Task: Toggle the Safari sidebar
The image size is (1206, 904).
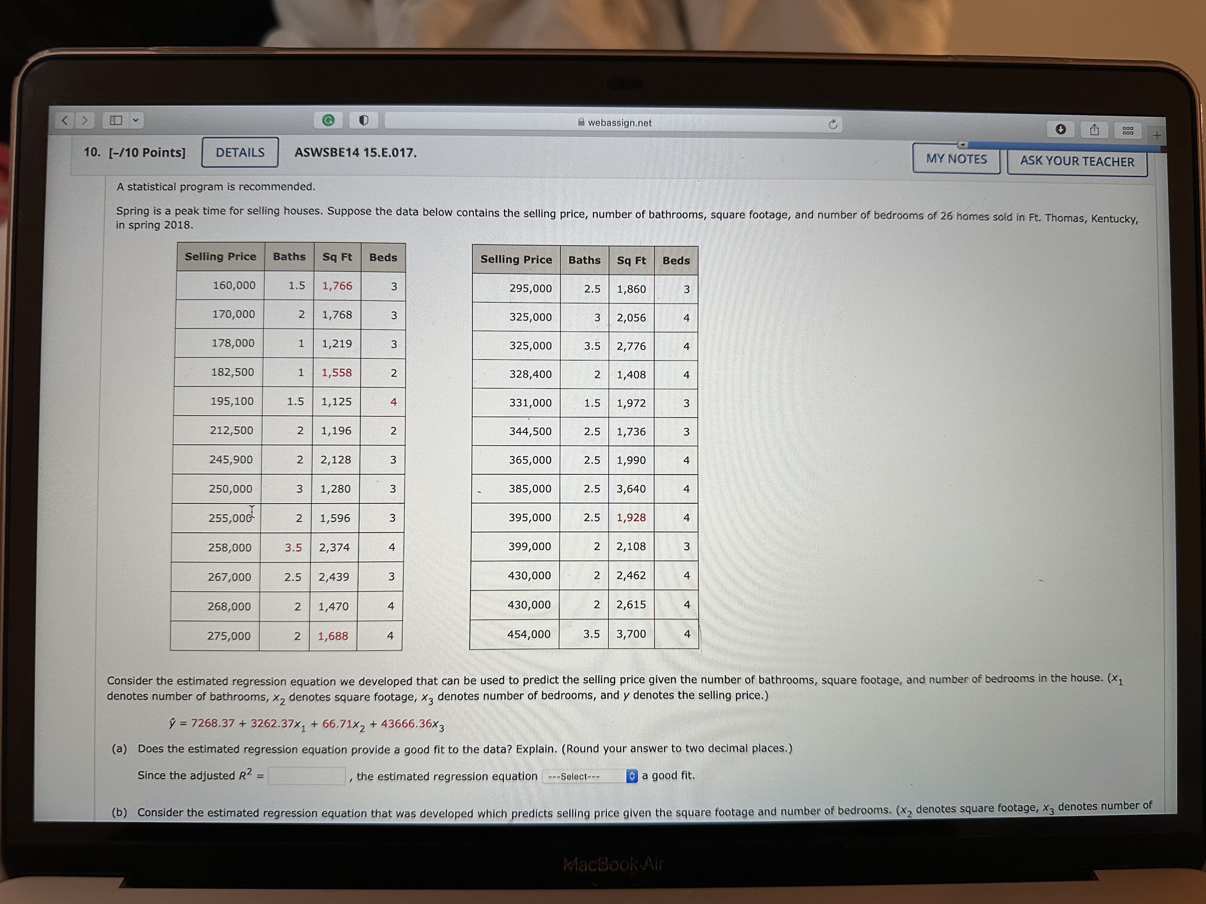Action: (x=116, y=121)
